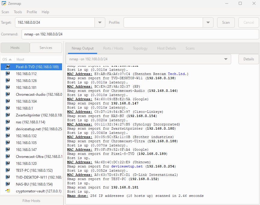
Task: Open the devicesetup.net link in output
Action: (x=127, y=166)
